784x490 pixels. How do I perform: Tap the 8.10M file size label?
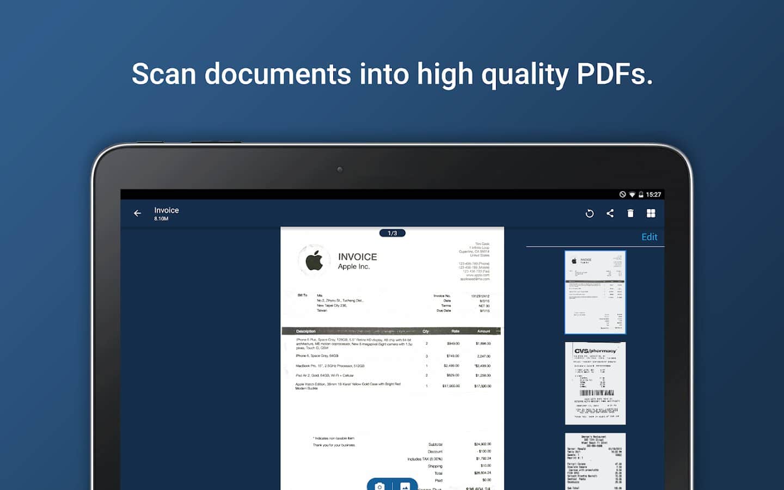click(161, 219)
